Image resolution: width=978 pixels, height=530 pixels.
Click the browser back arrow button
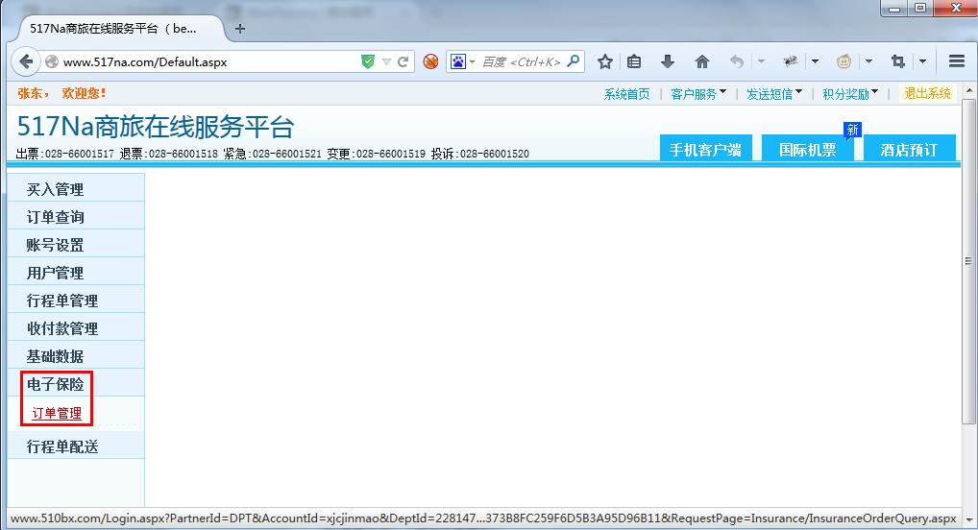coord(26,61)
